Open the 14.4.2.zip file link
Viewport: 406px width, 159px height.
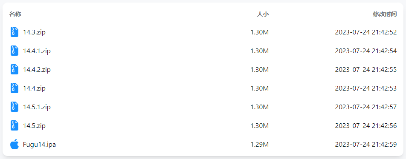(37, 70)
